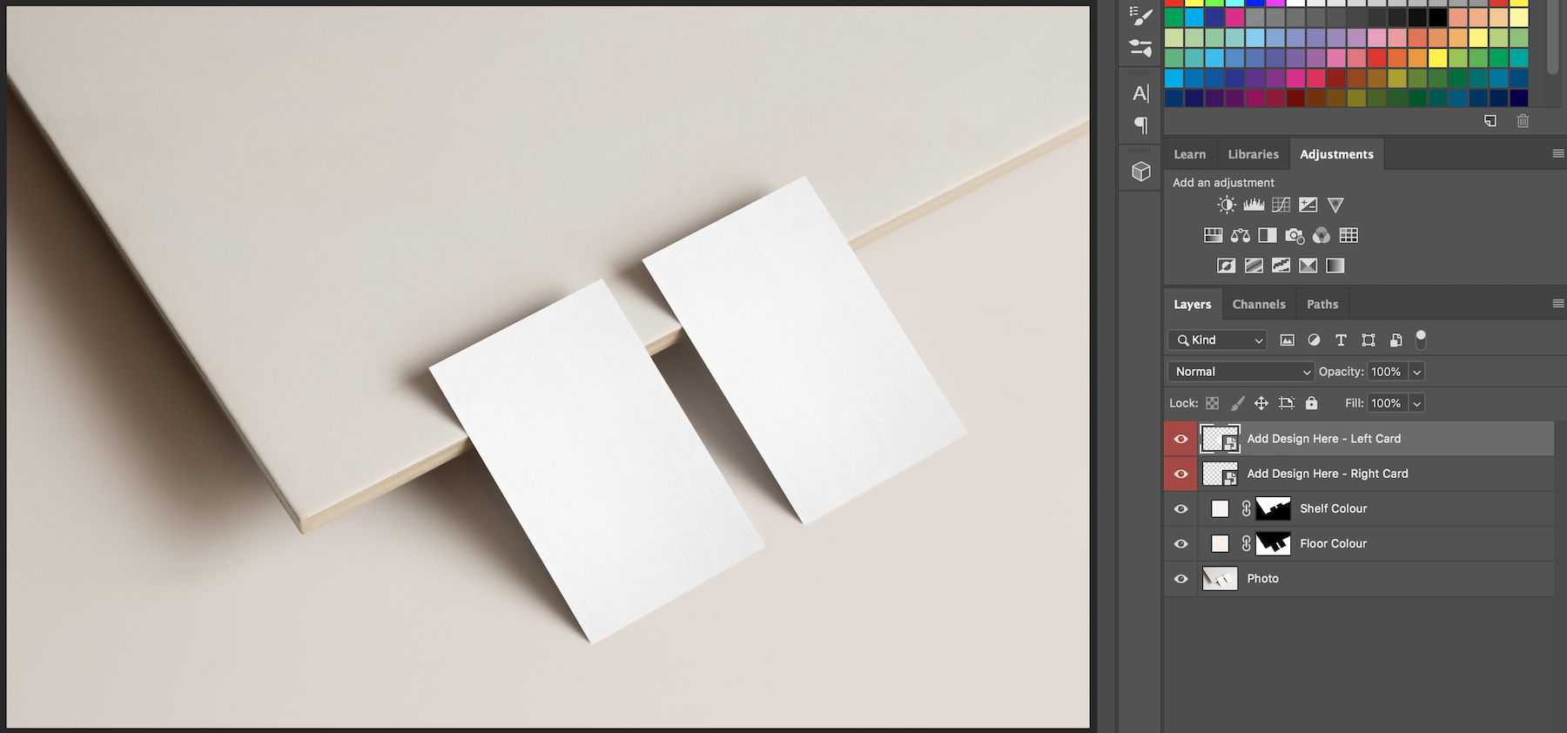Add a Curves adjustment layer

click(x=1281, y=205)
